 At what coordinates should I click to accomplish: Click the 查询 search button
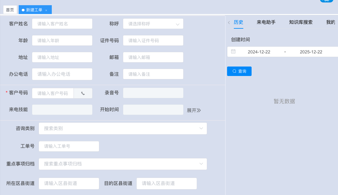239,71
